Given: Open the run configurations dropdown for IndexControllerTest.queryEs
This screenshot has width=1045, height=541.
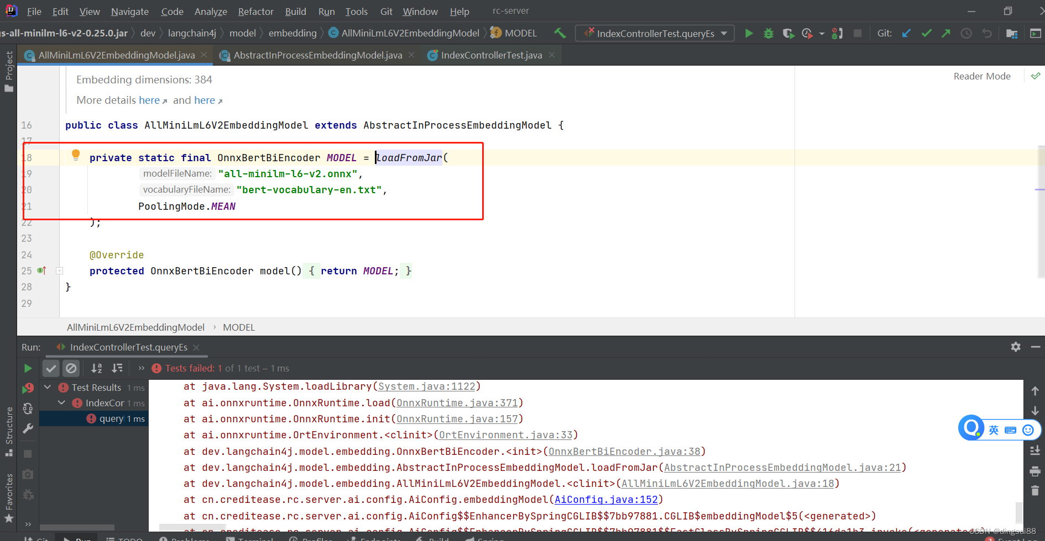Looking at the screenshot, I should pos(725,33).
